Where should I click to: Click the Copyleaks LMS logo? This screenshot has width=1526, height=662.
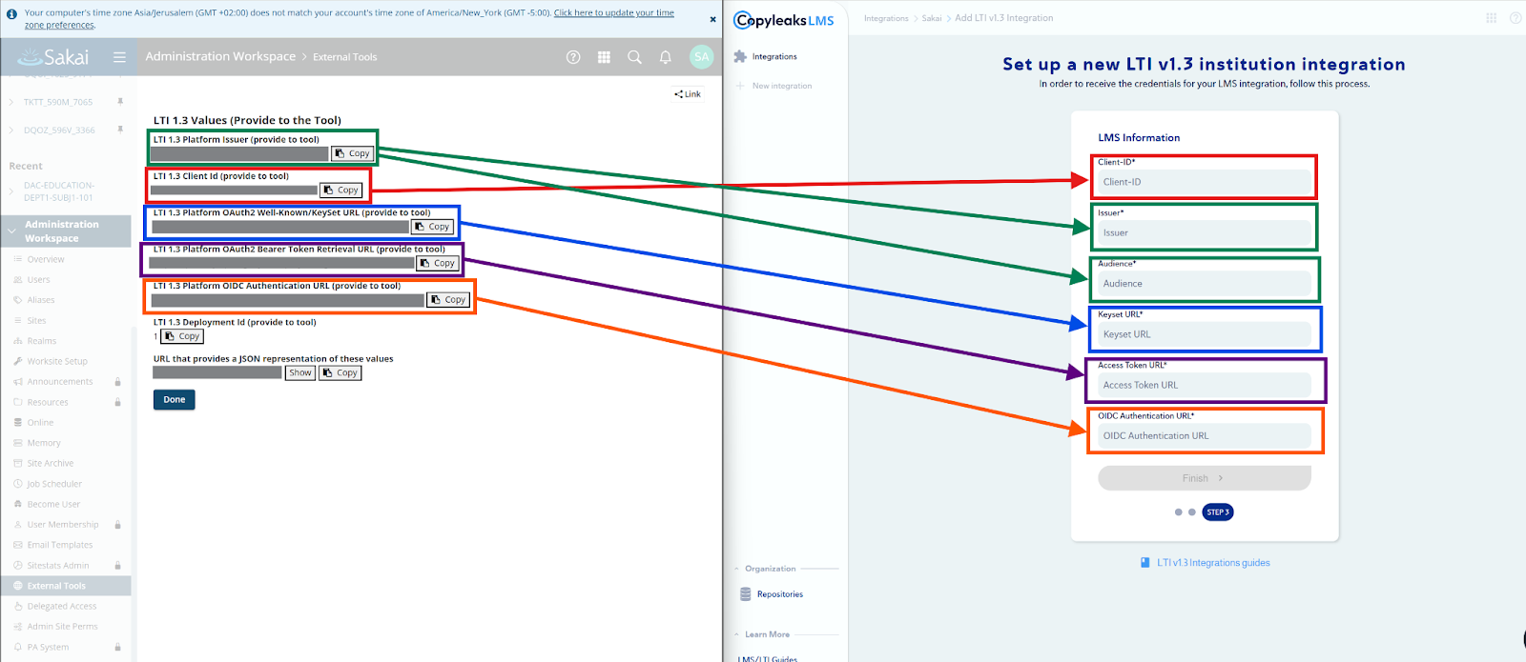(784, 20)
